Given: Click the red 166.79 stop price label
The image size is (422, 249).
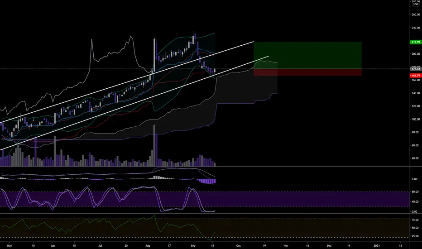Looking at the screenshot, I should [x=416, y=76].
